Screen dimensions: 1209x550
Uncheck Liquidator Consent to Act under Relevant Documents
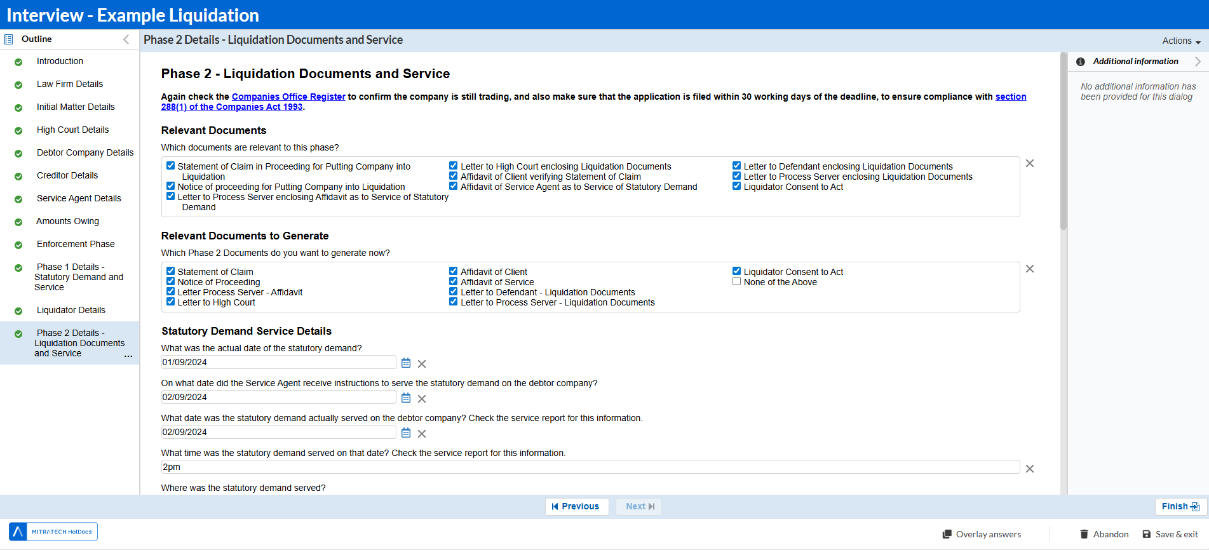coord(736,186)
